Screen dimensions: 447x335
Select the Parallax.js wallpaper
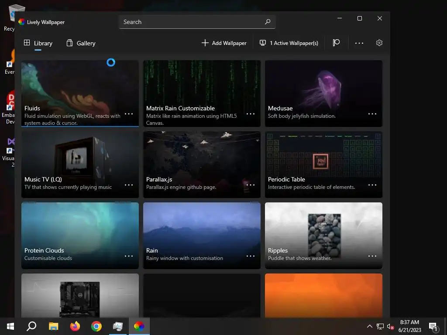[x=202, y=164]
